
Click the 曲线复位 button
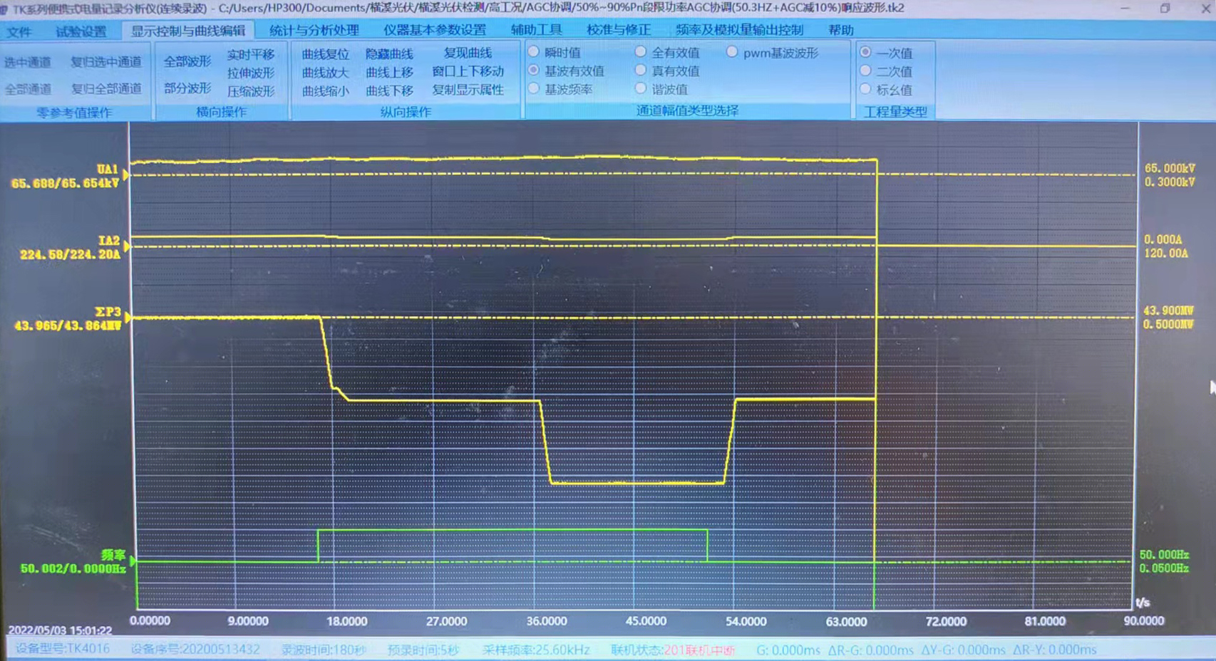325,54
